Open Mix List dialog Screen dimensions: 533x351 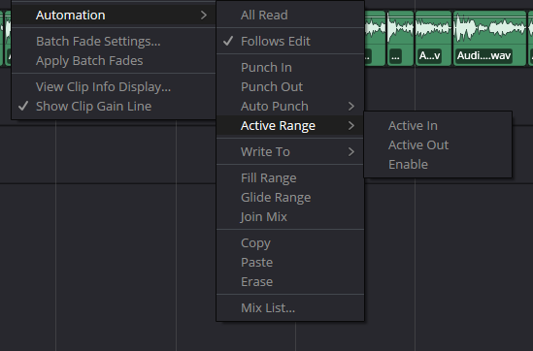pyautogui.click(x=290, y=308)
